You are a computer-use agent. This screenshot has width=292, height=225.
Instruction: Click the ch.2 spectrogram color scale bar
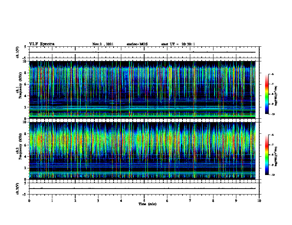click(267, 155)
